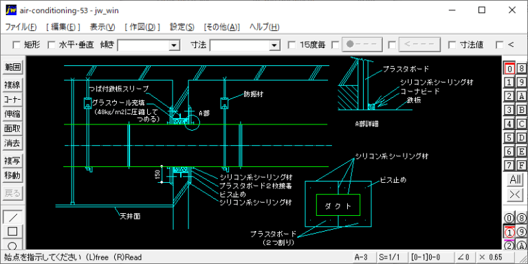528x264 pixels.
Task: Choose the ｺｰﾅｰ corner tool
Action: click(x=12, y=99)
